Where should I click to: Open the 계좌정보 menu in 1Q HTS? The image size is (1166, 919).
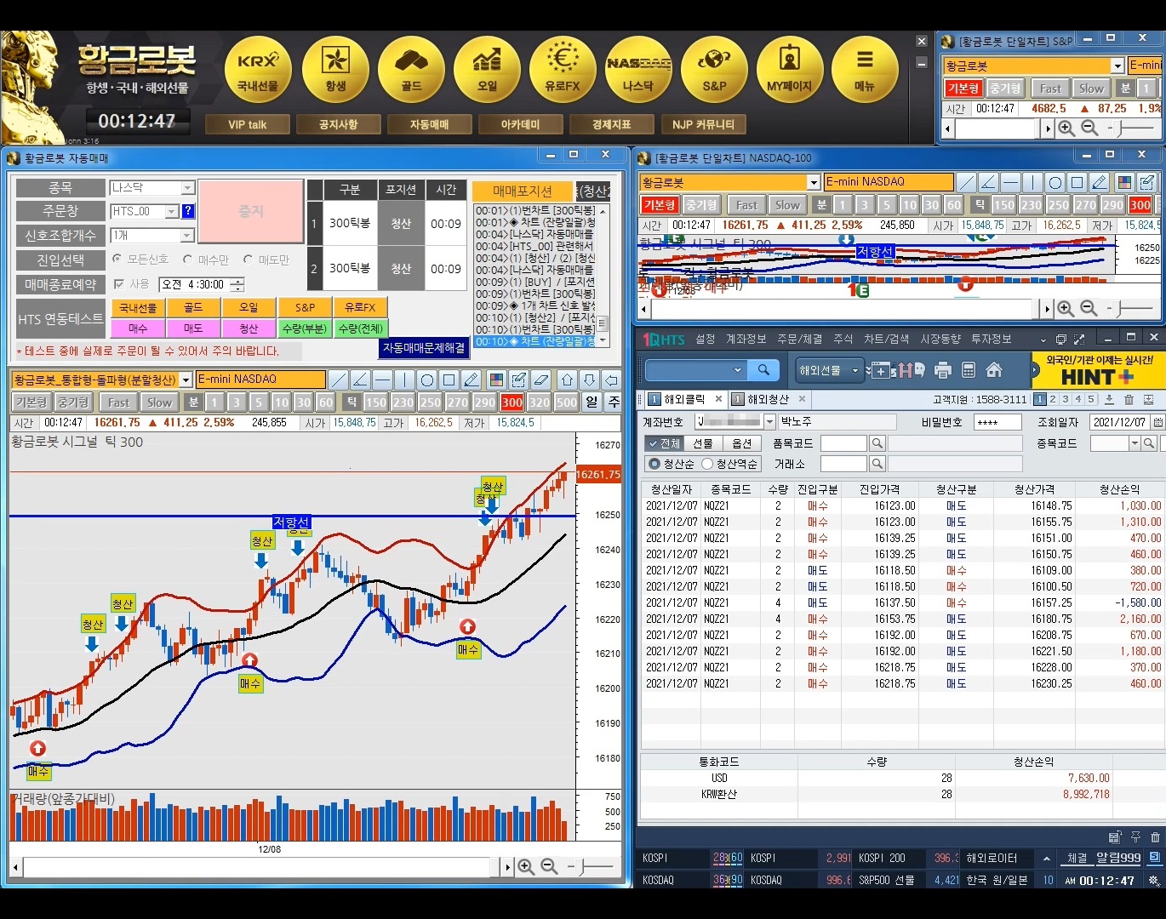[x=746, y=339]
